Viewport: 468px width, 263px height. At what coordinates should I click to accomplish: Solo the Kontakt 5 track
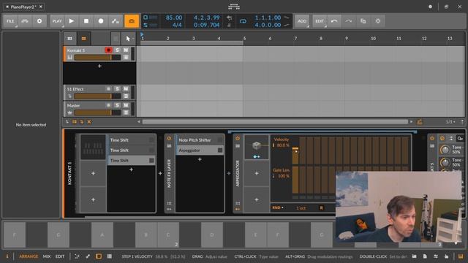click(x=117, y=50)
